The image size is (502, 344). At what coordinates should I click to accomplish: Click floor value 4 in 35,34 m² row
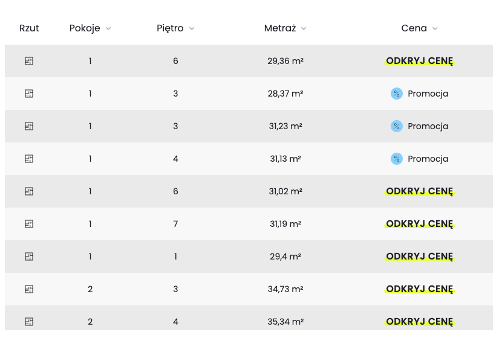(175, 322)
